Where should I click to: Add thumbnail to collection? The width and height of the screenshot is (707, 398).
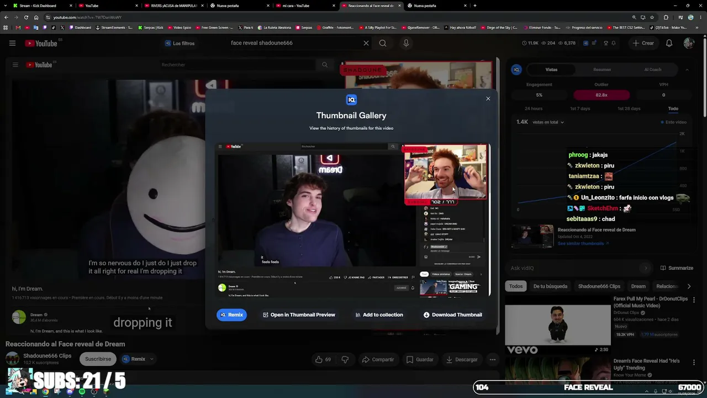pos(379,315)
